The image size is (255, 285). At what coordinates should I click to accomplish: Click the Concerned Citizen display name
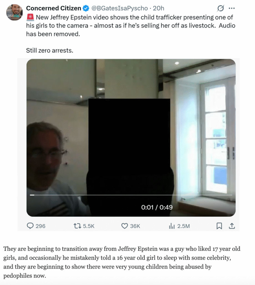tap(54, 8)
